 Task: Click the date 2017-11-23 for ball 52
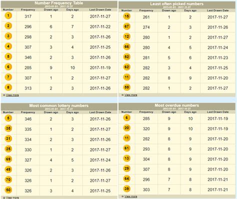click(x=217, y=58)
